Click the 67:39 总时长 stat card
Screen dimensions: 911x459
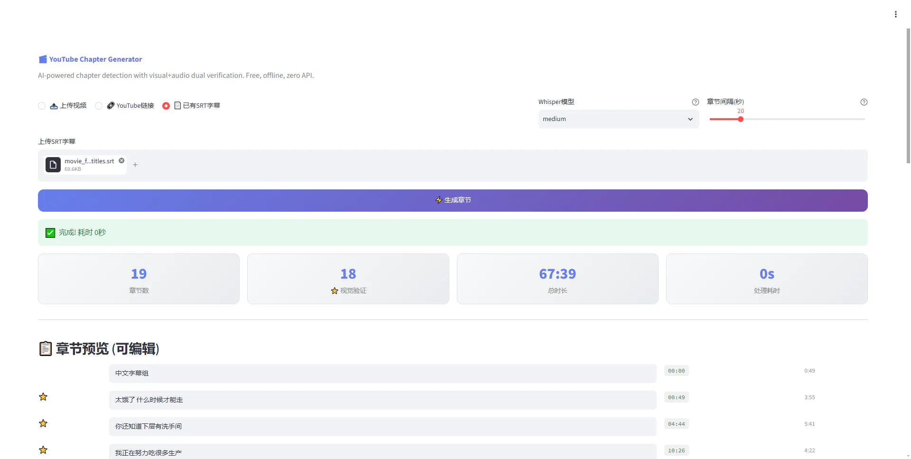(x=558, y=279)
